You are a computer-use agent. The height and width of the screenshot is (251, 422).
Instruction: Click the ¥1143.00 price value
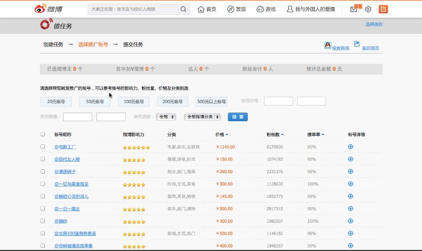[x=226, y=147]
